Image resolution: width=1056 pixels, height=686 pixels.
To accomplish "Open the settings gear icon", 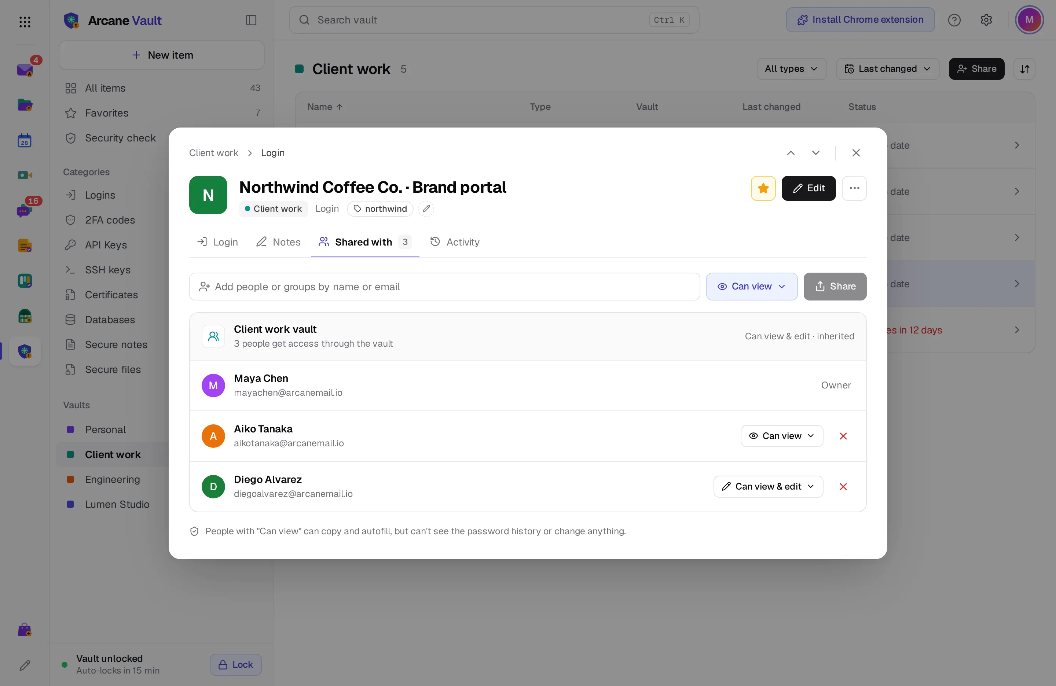I will (x=986, y=20).
